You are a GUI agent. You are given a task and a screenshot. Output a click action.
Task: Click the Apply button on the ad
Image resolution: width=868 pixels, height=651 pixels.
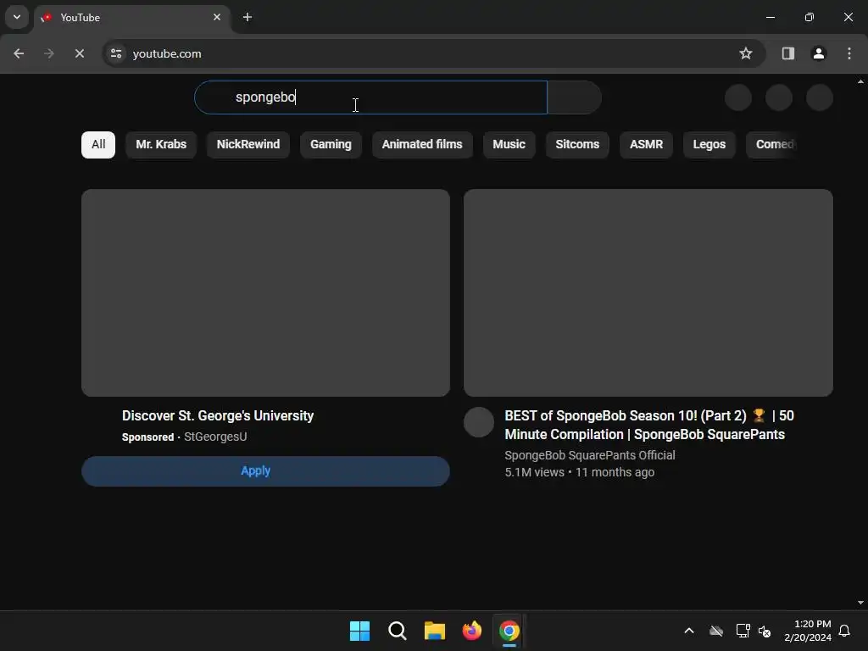coord(265,471)
